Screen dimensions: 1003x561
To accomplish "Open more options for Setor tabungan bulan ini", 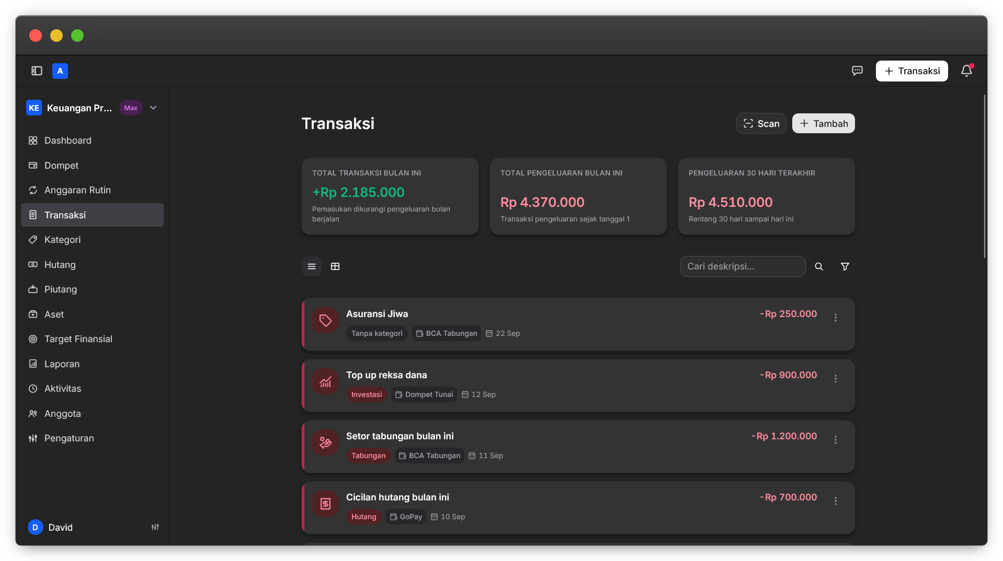I will (x=836, y=440).
